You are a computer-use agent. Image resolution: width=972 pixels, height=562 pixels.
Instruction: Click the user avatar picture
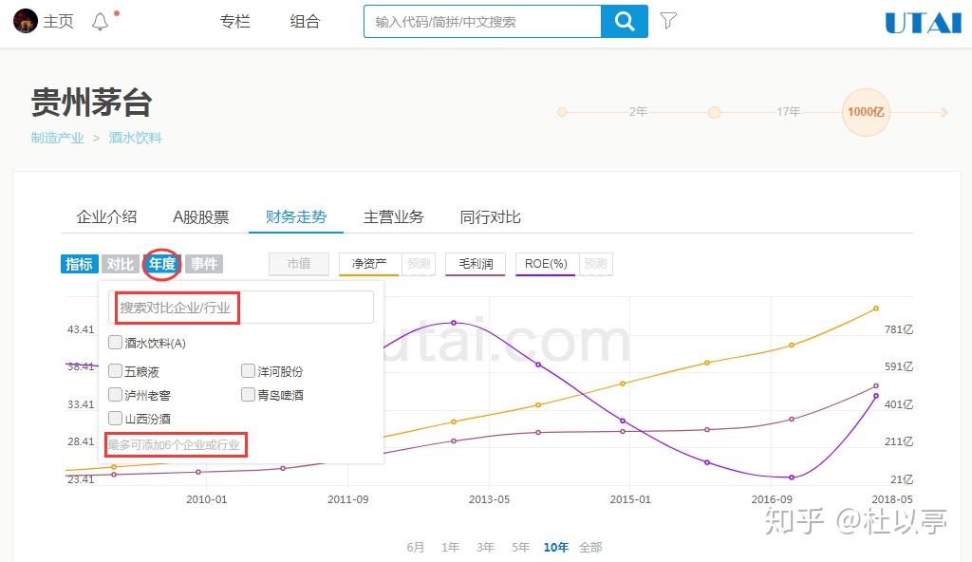pos(26,21)
